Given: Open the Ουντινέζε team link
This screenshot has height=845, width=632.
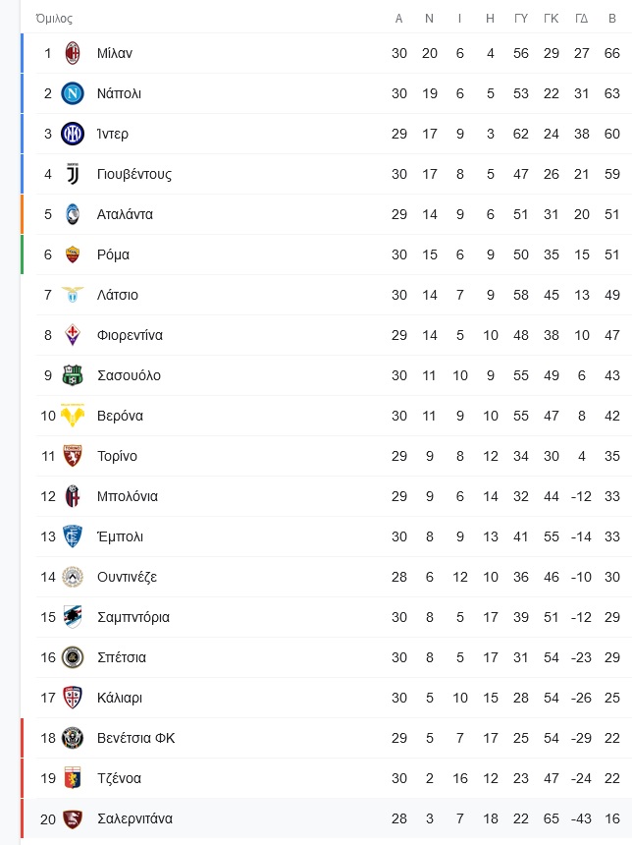Looking at the screenshot, I should (x=127, y=577).
